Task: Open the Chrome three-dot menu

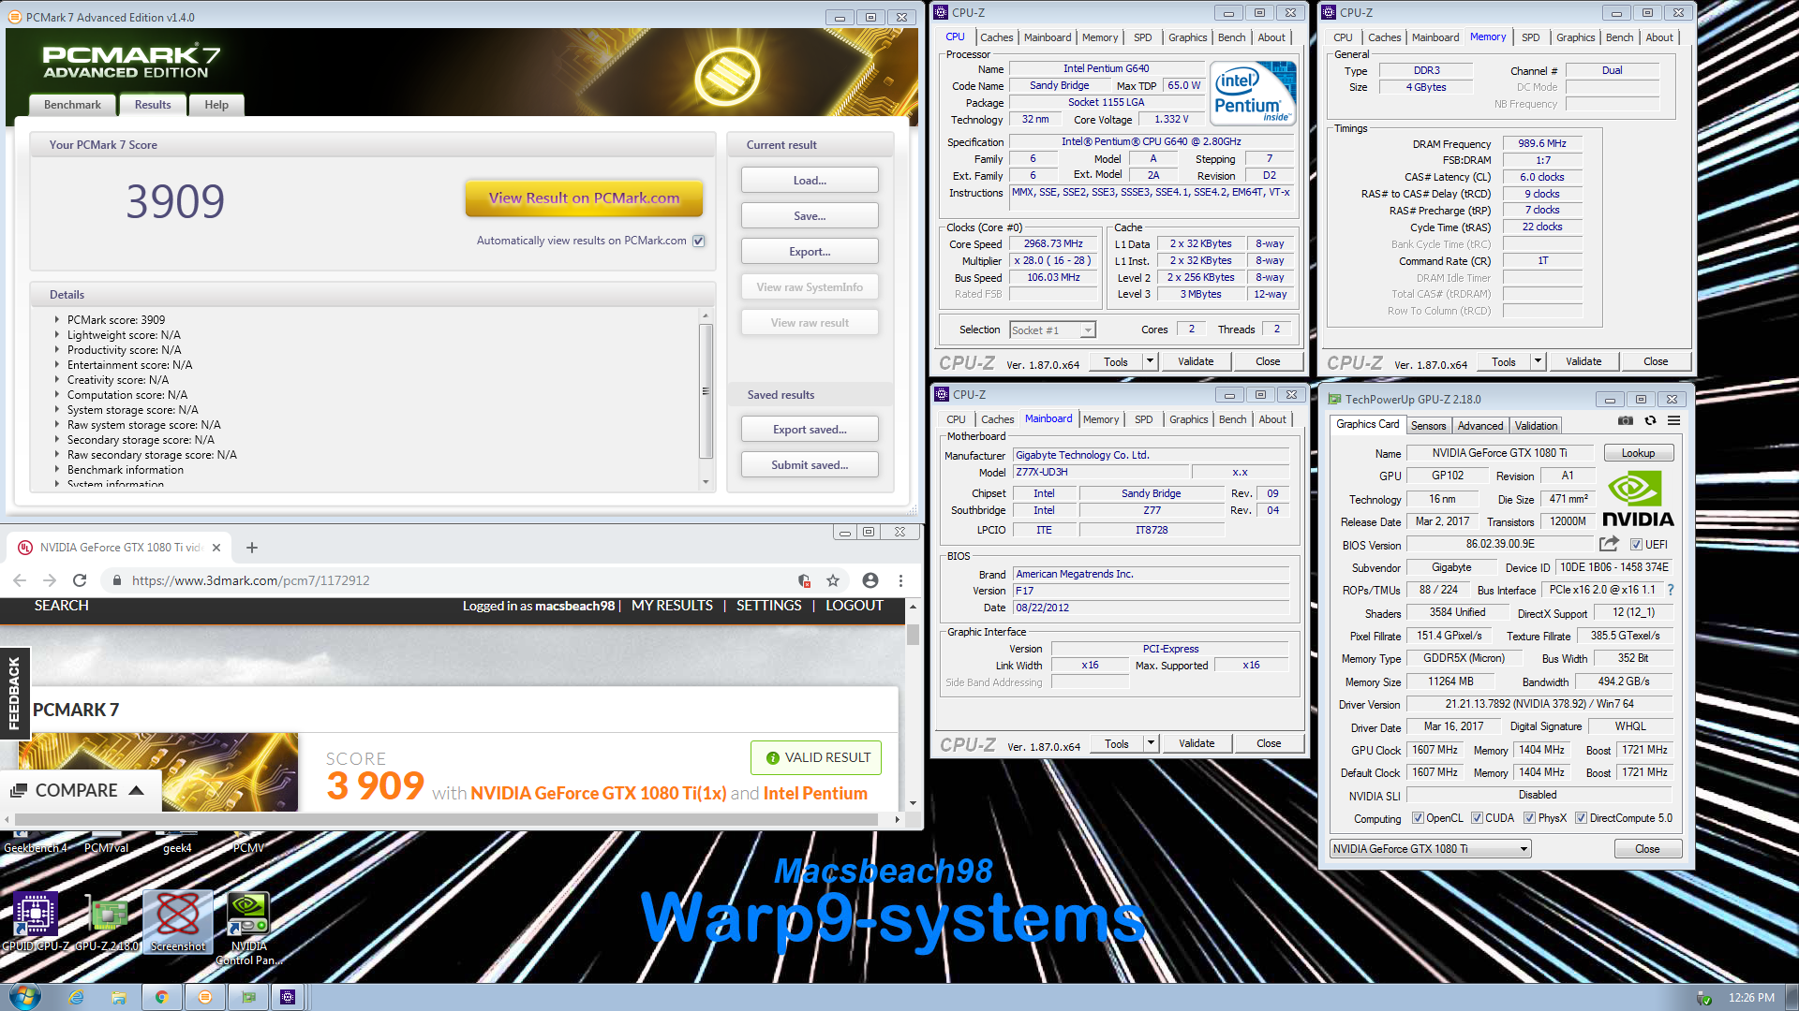Action: 900,580
